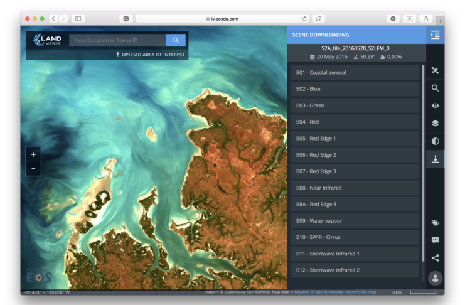The image size is (465, 305).
Task: Toggle the eye visibility icon in sidebar
Action: [x=435, y=106]
